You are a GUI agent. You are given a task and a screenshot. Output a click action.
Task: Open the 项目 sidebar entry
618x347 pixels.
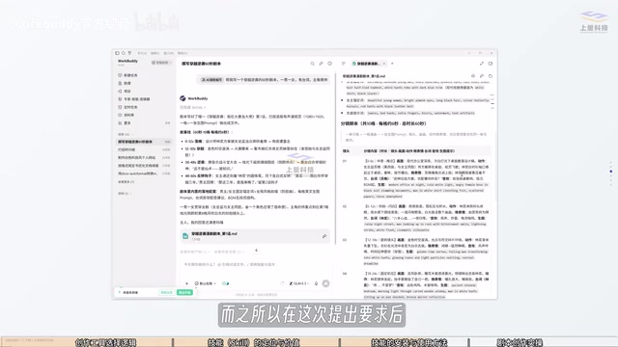click(x=125, y=92)
